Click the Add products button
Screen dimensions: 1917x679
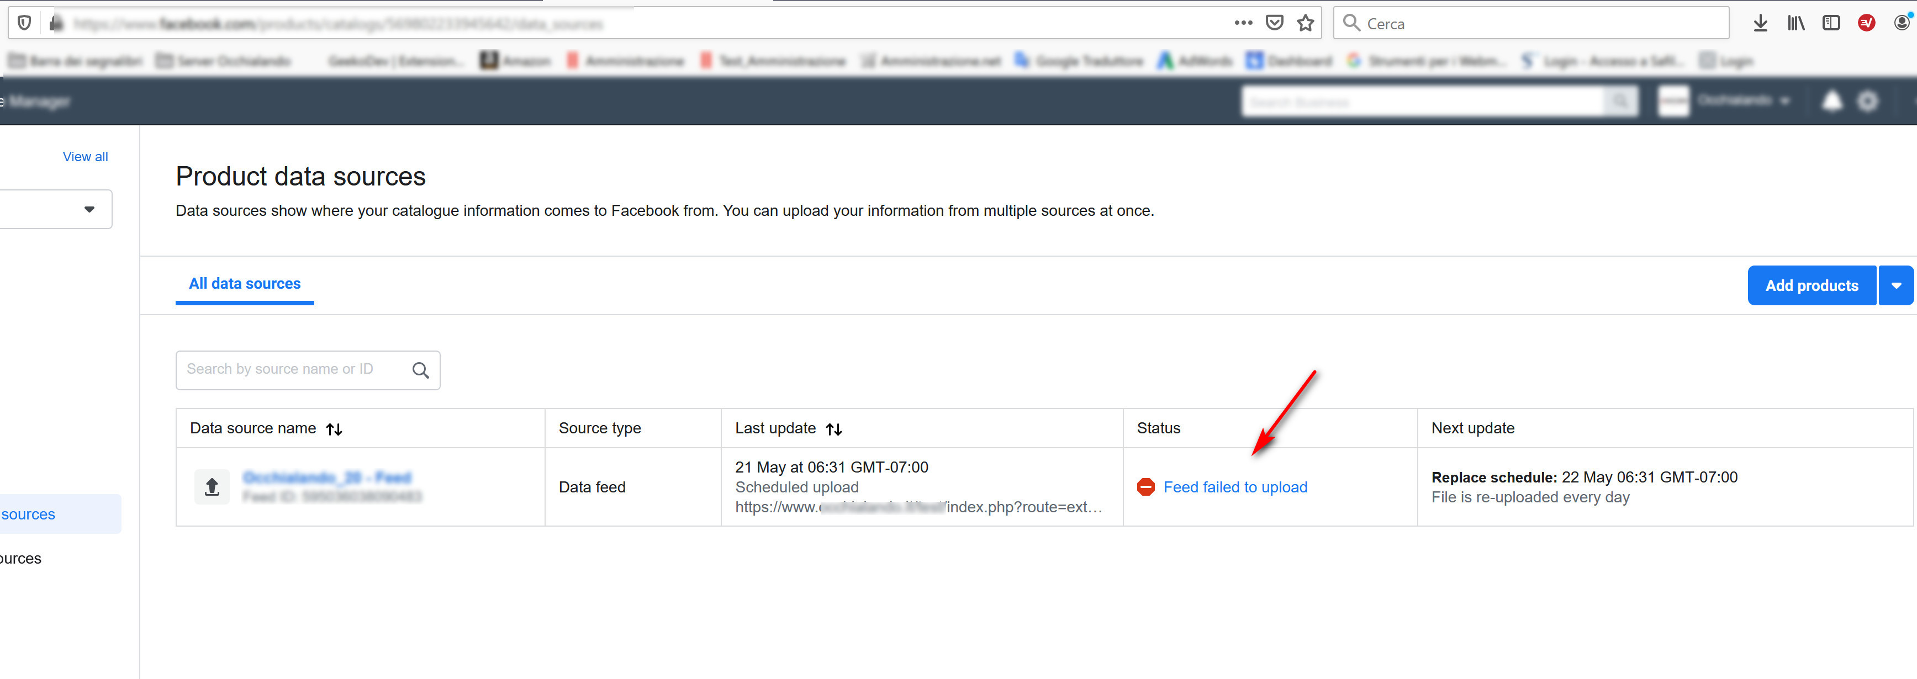point(1812,285)
